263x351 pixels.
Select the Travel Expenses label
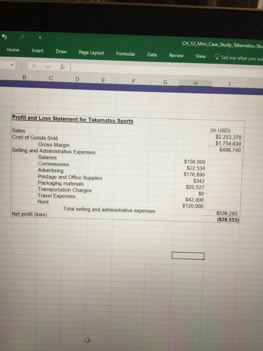click(56, 196)
